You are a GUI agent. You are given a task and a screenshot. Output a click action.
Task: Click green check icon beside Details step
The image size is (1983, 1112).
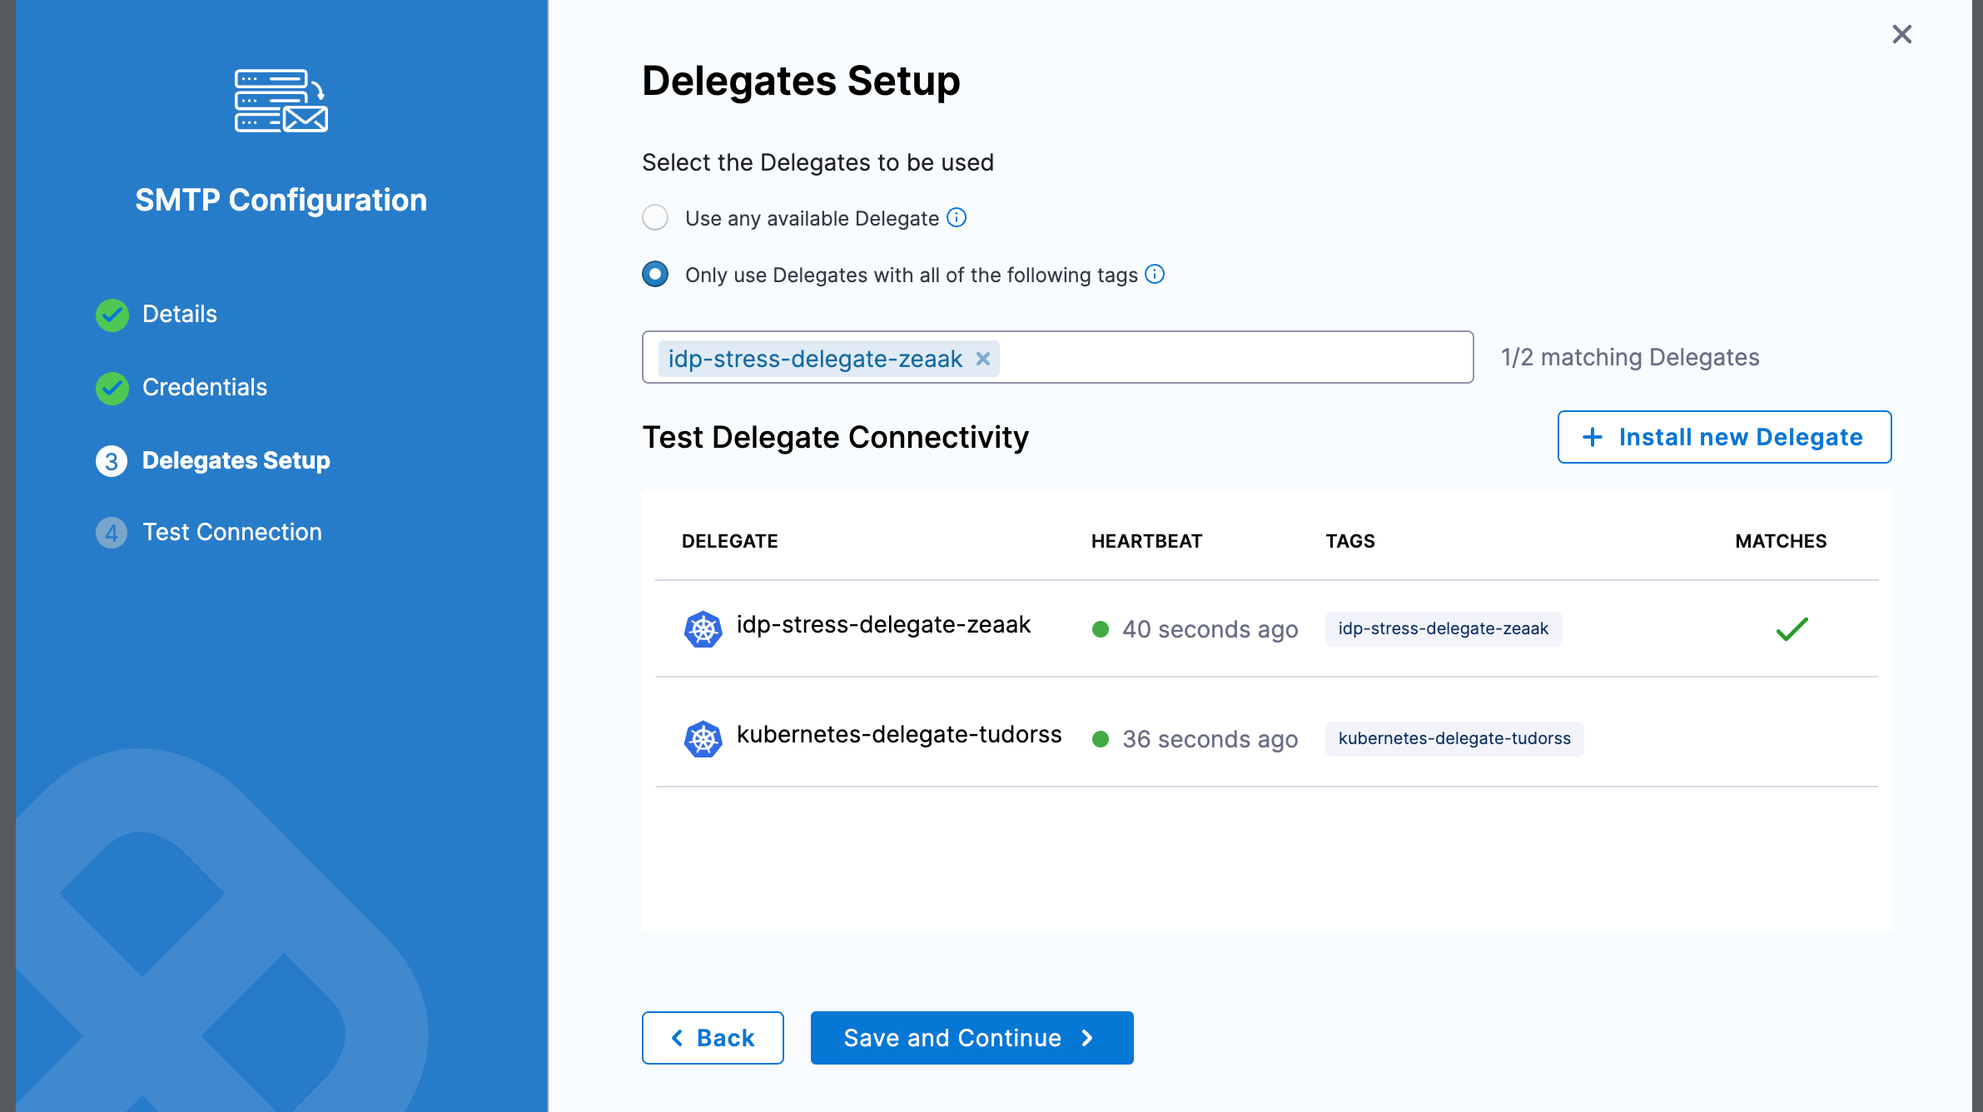pos(112,315)
